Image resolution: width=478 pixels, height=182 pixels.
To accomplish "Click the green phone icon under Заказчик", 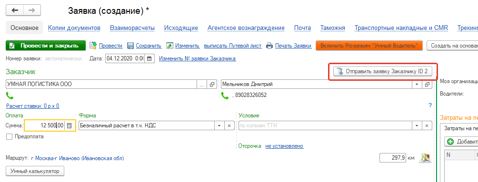I will coord(10,96).
